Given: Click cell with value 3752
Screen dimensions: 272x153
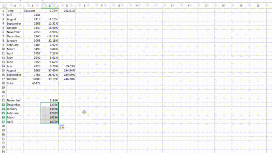Looking at the screenshot, I should pos(32,54).
